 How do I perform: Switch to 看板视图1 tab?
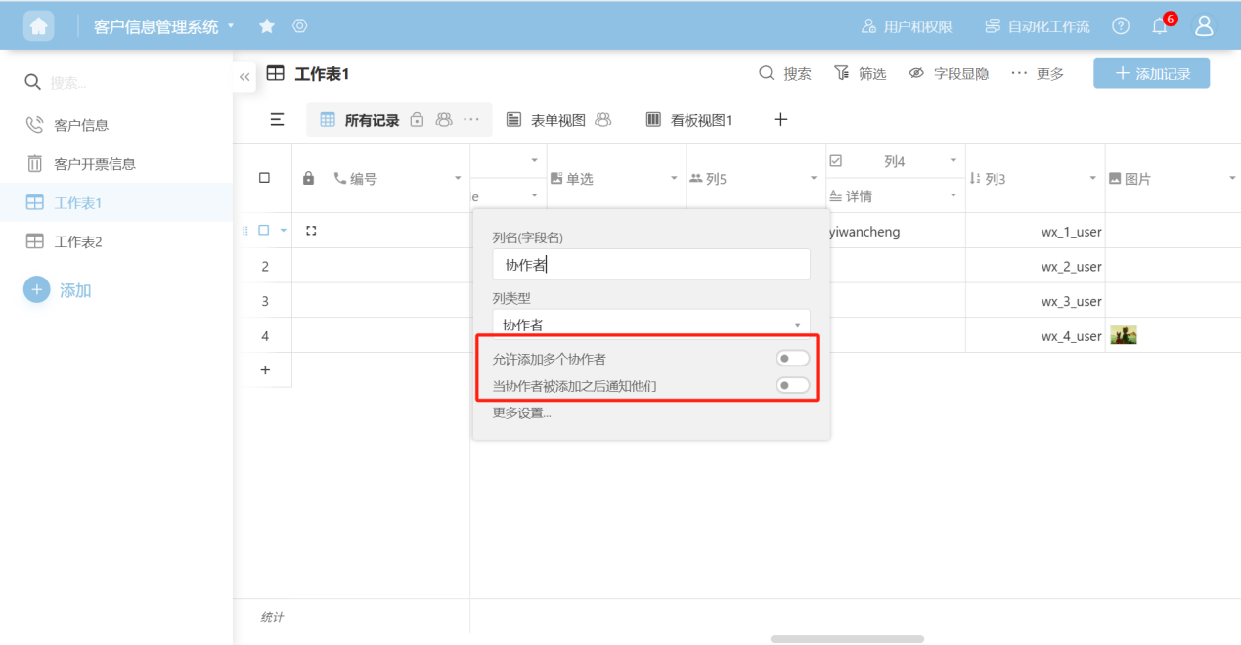689,120
